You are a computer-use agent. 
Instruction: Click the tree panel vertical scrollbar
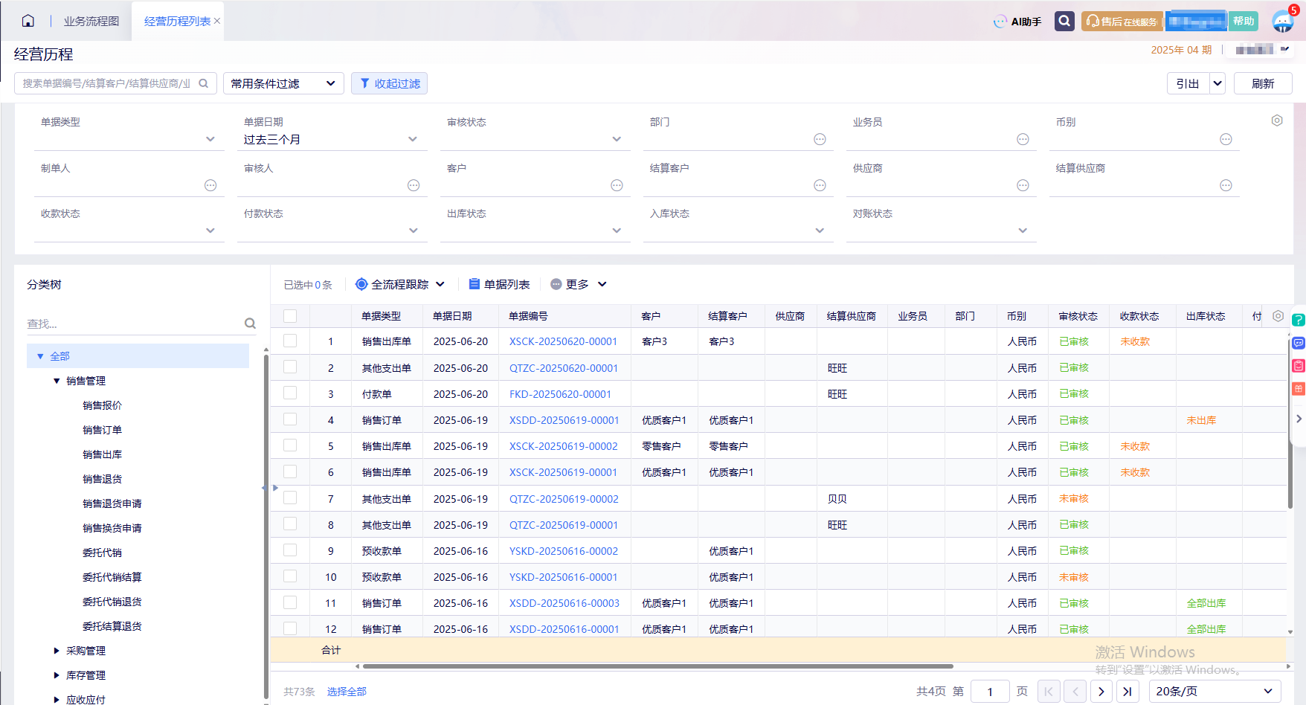click(266, 525)
